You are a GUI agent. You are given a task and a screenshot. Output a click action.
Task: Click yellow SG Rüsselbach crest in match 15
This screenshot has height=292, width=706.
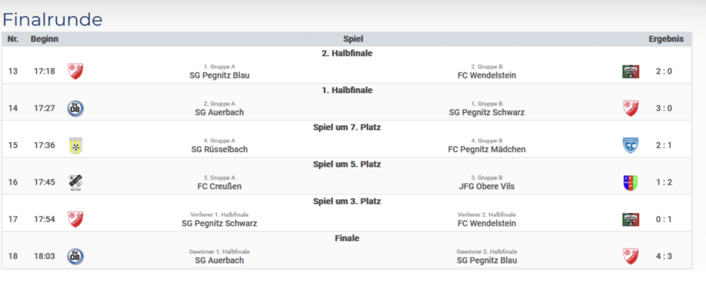pos(75,145)
